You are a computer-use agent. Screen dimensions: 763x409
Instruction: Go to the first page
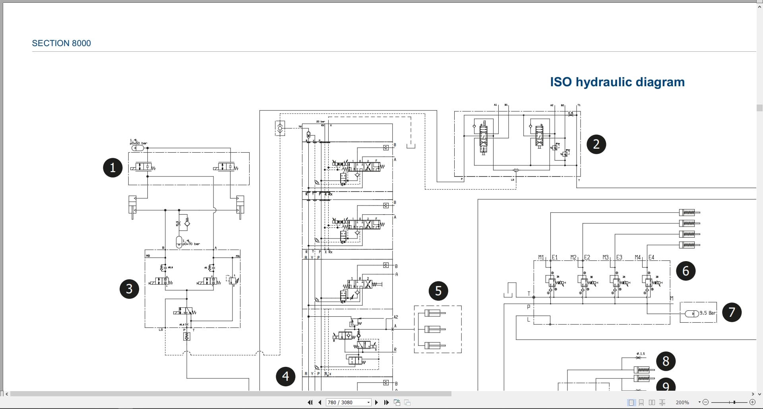click(x=310, y=402)
